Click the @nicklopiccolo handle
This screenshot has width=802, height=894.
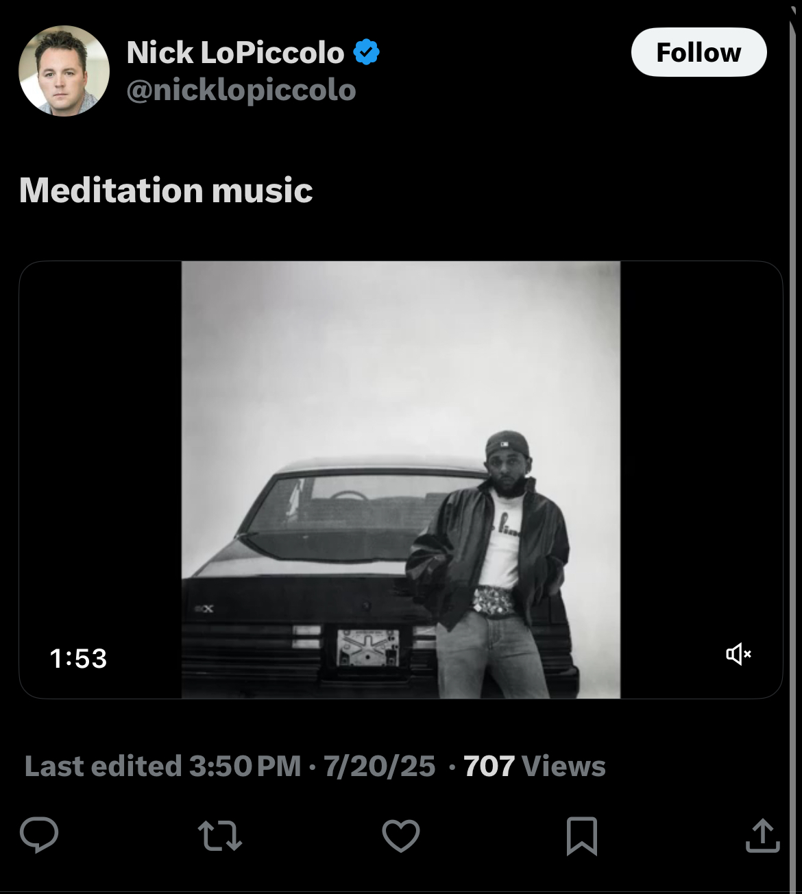241,90
